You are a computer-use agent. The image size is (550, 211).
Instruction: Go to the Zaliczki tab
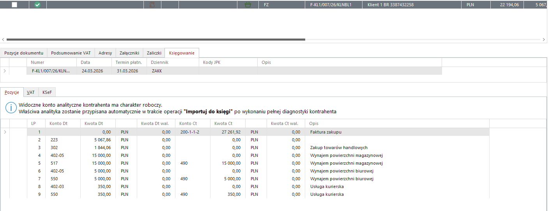click(x=154, y=53)
